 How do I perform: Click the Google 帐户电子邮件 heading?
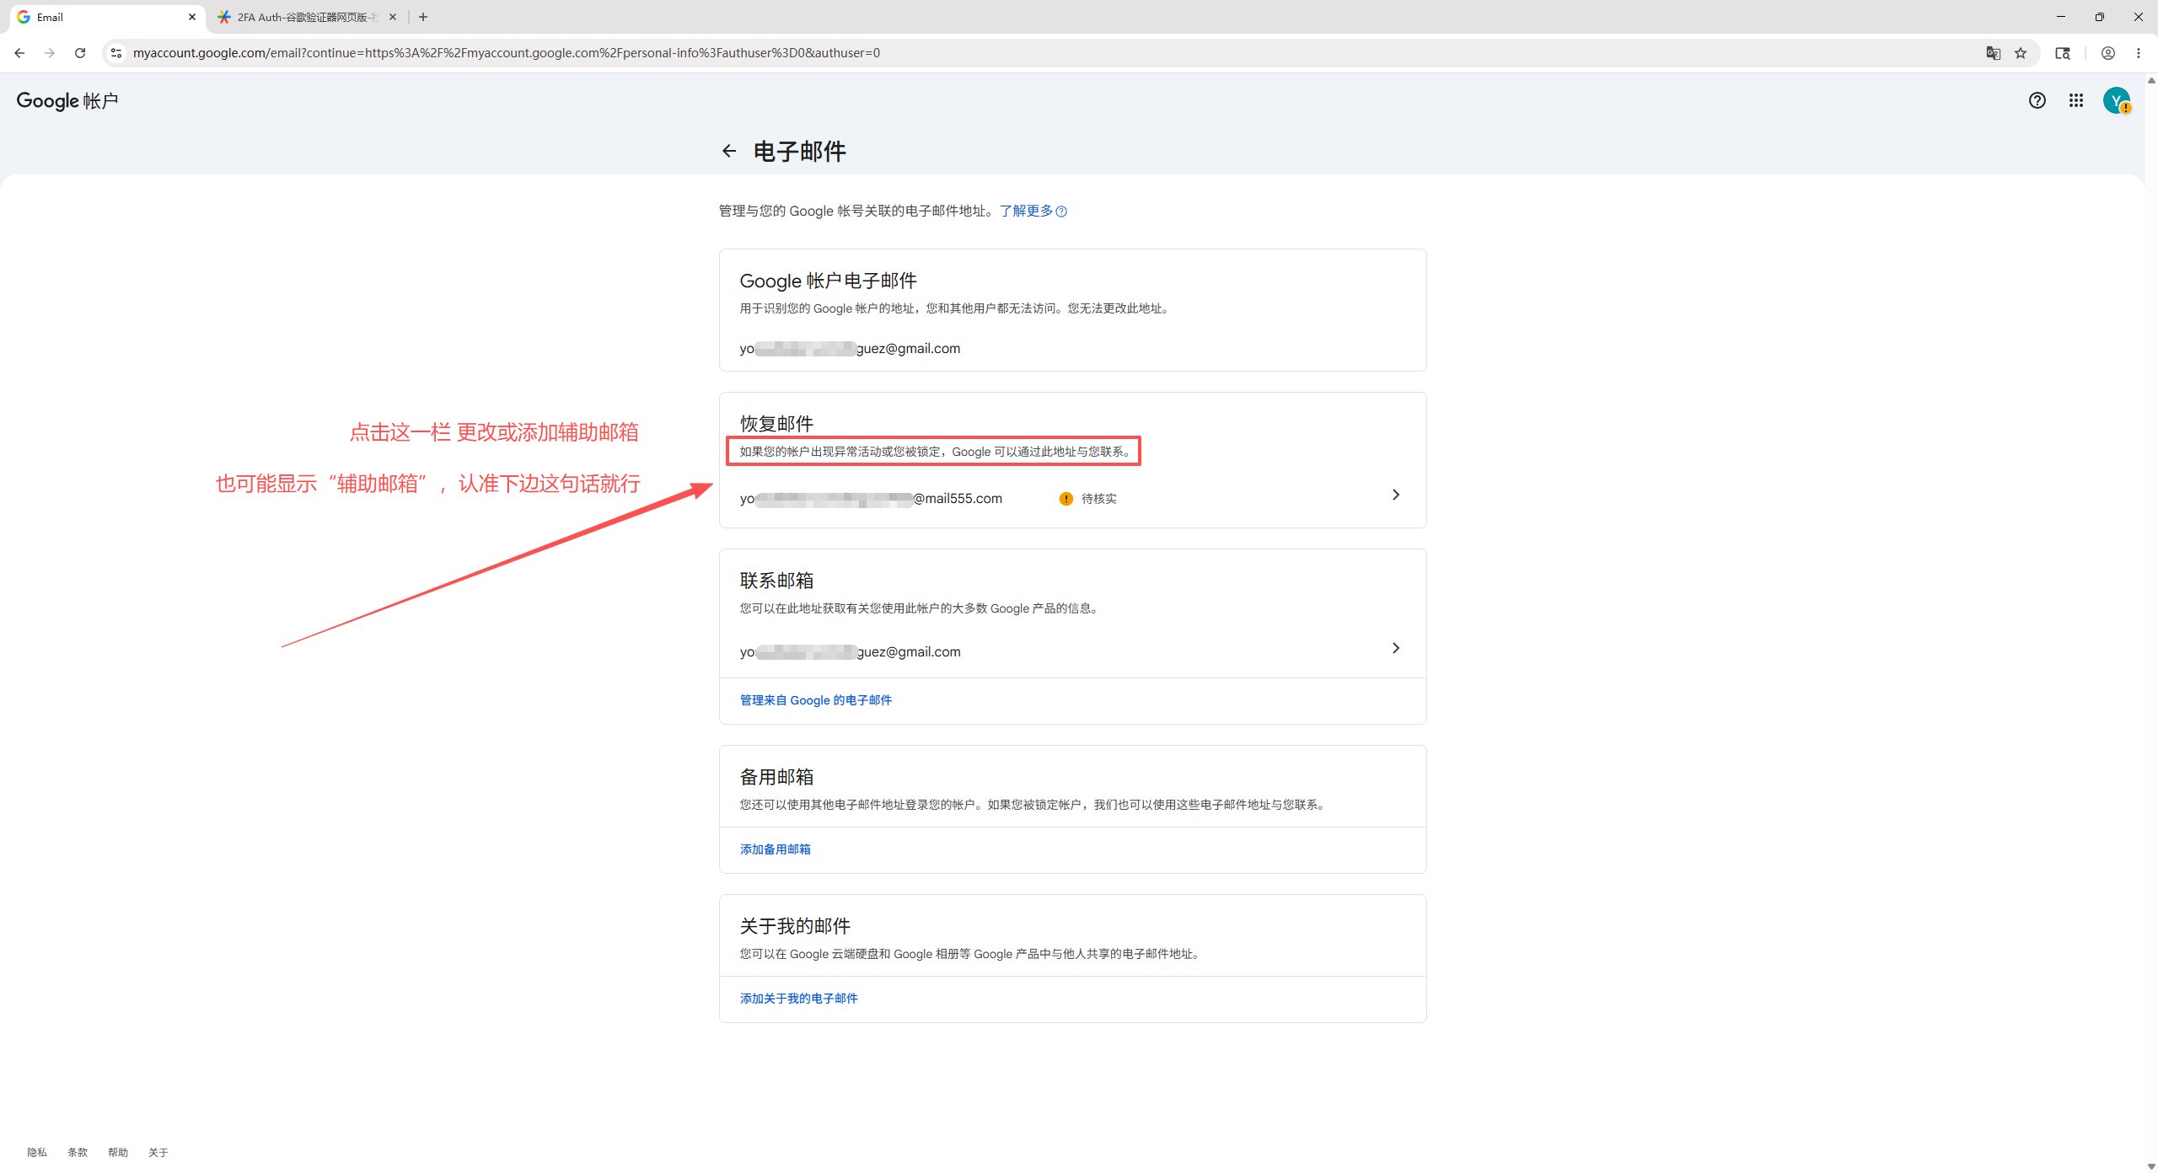(x=828, y=281)
